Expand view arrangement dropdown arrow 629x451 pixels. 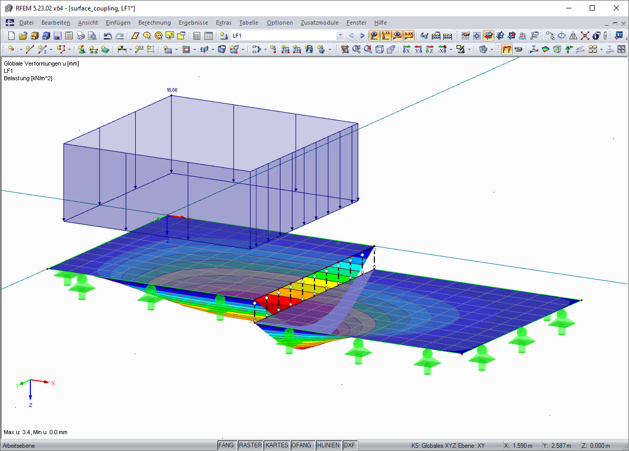(x=601, y=49)
